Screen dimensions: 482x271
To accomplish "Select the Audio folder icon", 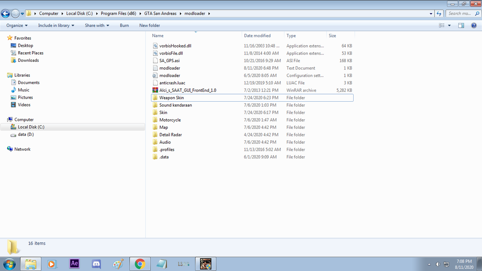I will pyautogui.click(x=155, y=142).
